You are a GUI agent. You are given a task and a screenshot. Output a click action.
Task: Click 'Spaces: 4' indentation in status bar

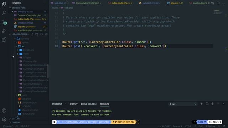(x=177, y=126)
